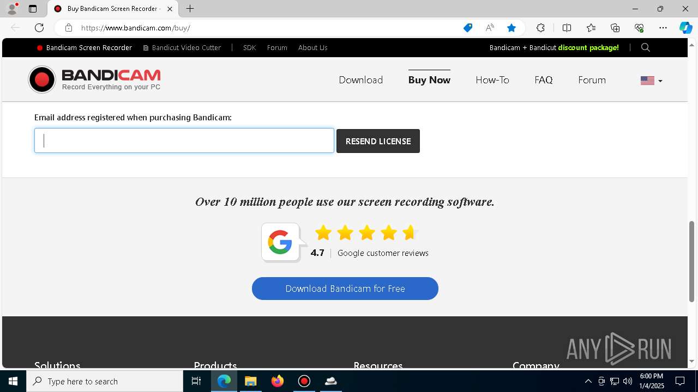The image size is (698, 392).
Task: Click the Bandicam logo
Action: pyautogui.click(x=95, y=79)
